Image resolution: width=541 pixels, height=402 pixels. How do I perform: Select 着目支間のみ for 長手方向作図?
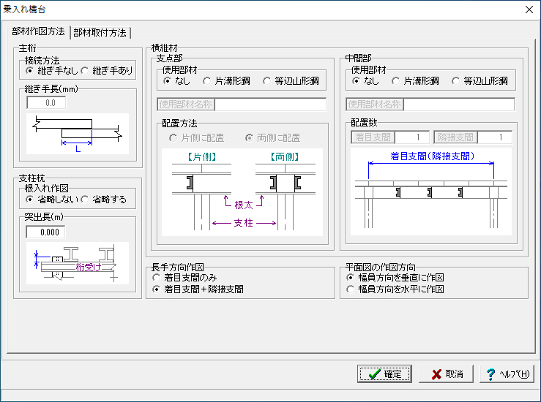pos(185,277)
